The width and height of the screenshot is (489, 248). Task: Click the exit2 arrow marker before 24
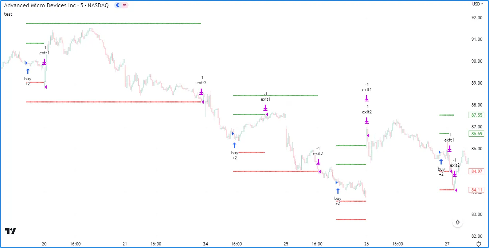pyautogui.click(x=201, y=92)
